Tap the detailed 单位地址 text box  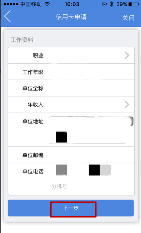click(87, 136)
